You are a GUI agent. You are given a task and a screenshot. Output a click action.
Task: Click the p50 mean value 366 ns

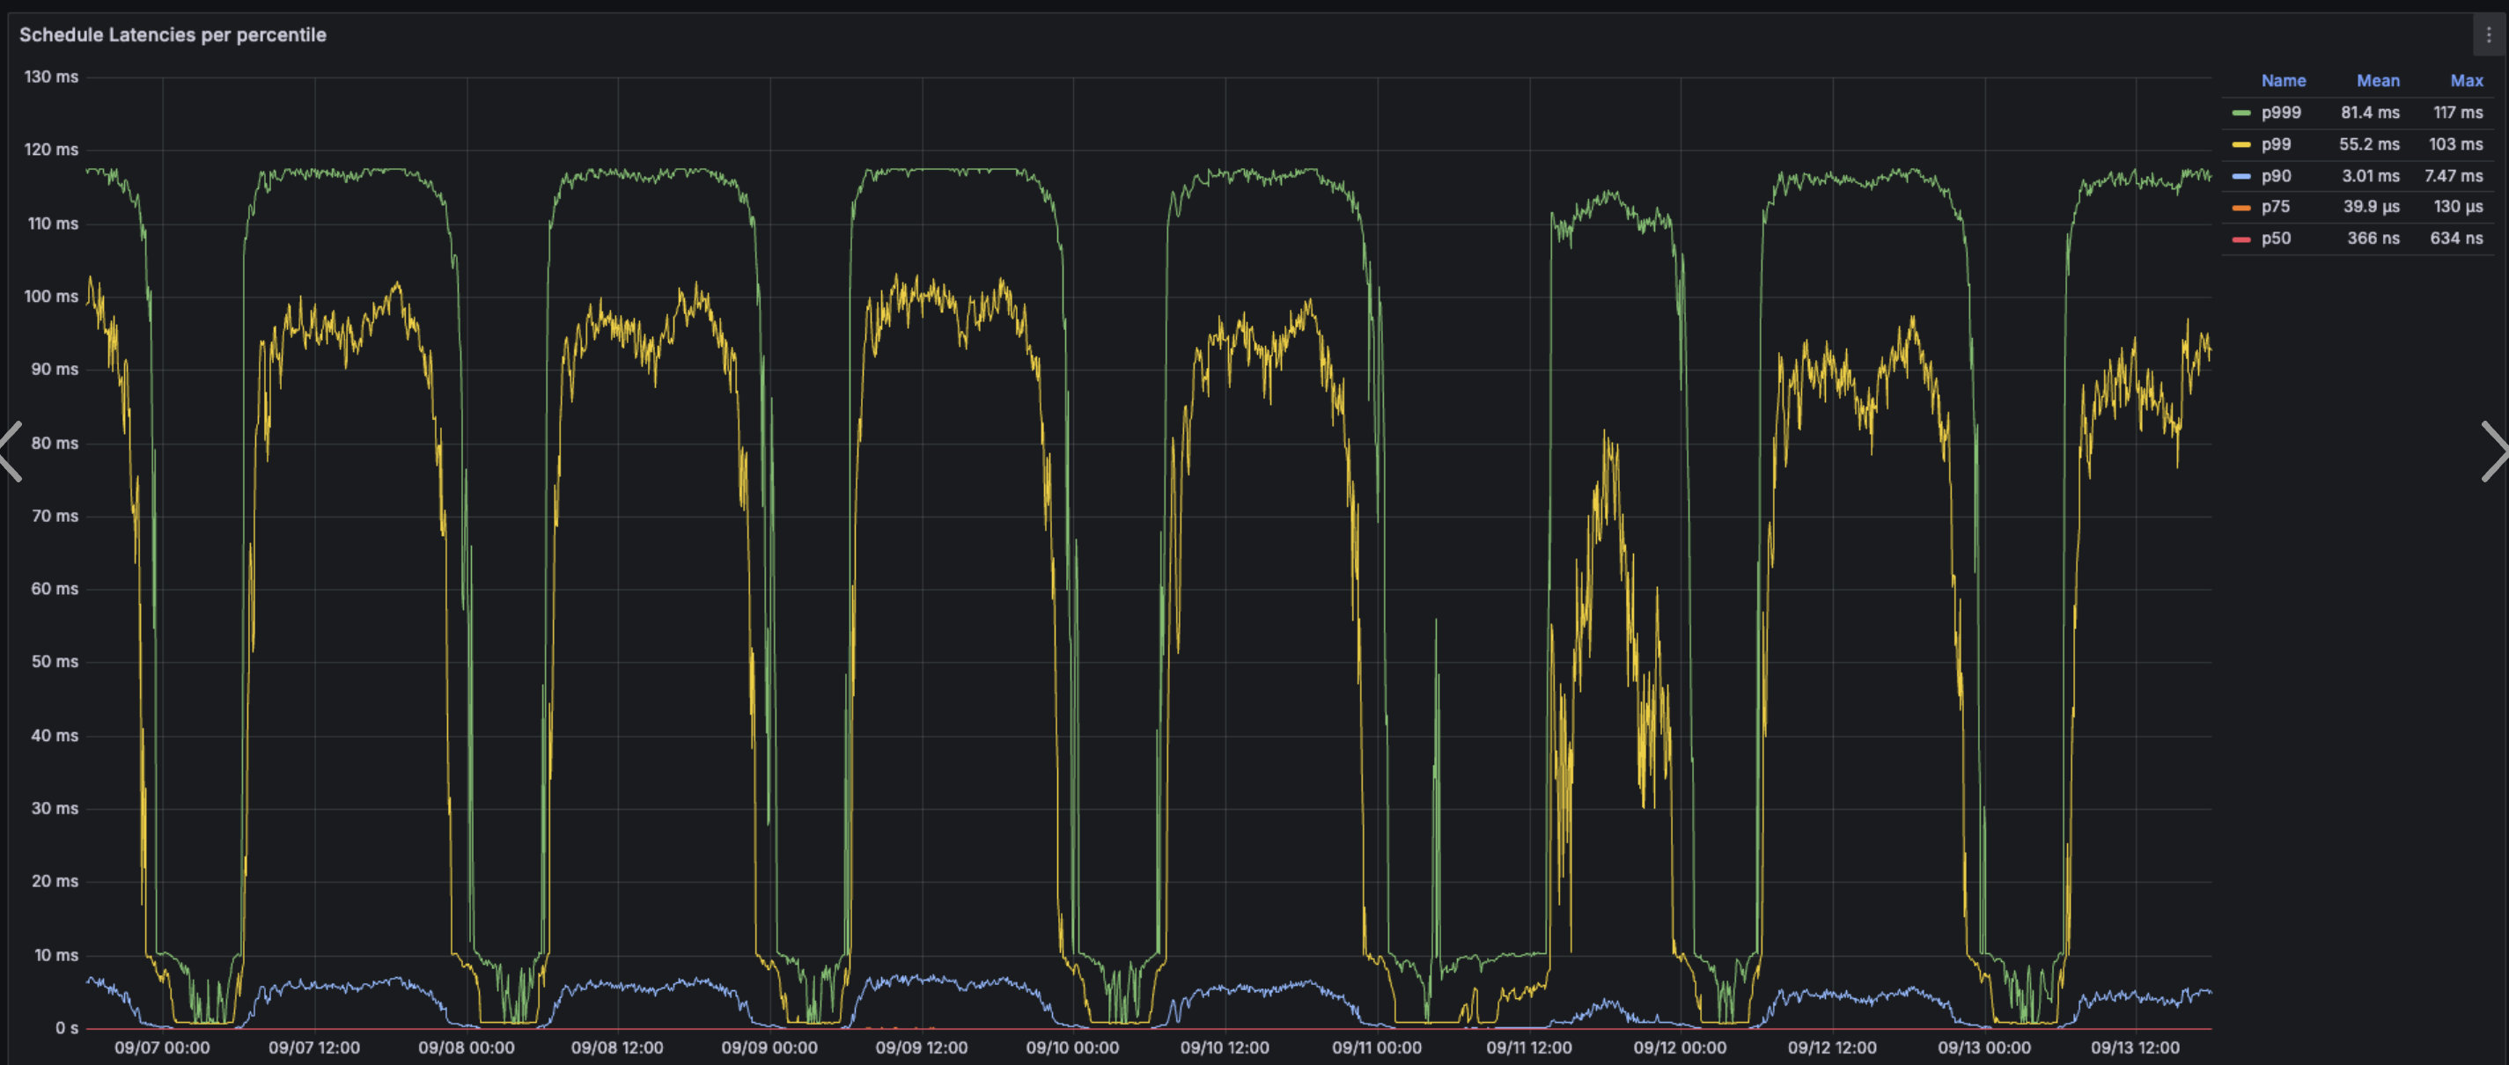coord(2373,239)
